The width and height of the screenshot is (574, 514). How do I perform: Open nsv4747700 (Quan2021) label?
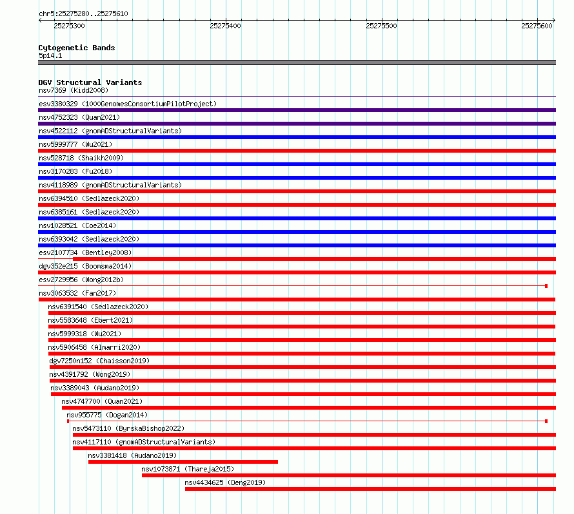click(102, 401)
